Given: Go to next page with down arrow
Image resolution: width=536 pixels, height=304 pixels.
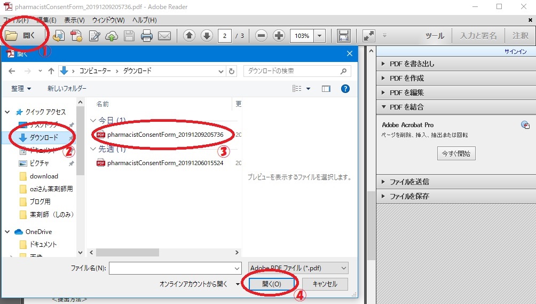Looking at the screenshot, I should click(x=207, y=36).
